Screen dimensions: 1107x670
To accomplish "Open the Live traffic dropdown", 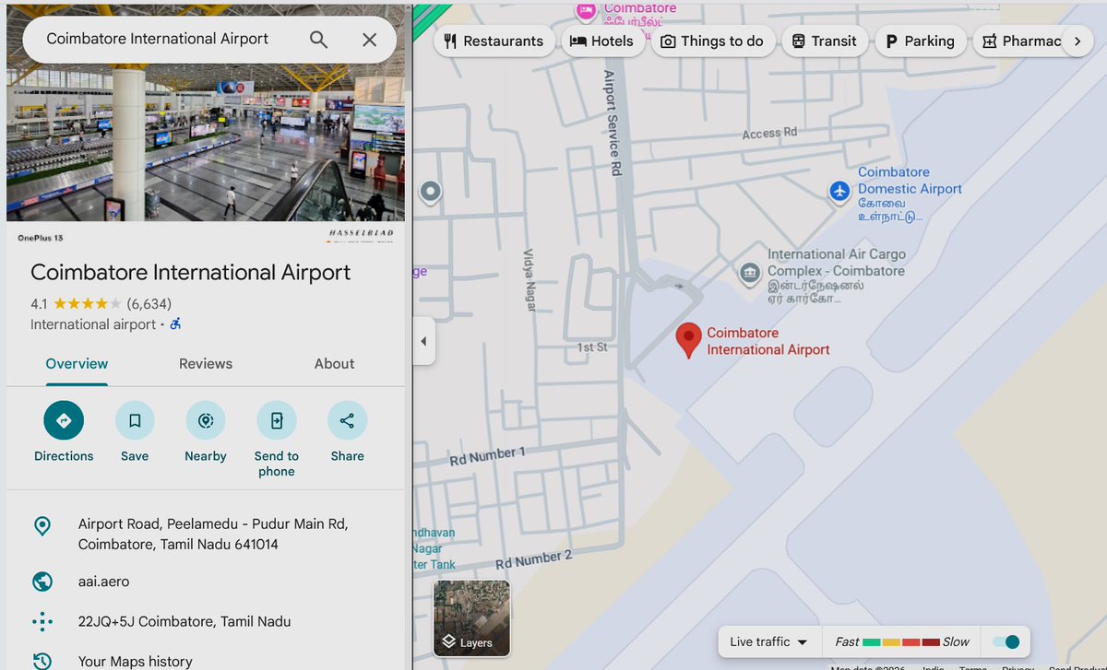I will point(768,641).
